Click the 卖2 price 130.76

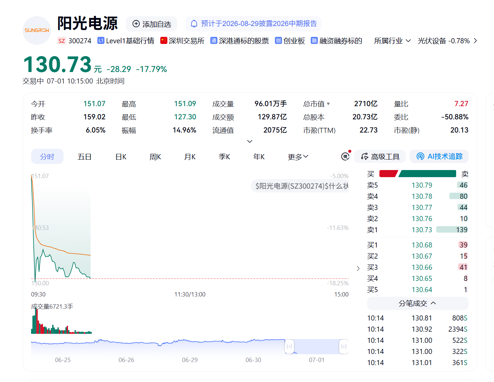[x=422, y=219]
